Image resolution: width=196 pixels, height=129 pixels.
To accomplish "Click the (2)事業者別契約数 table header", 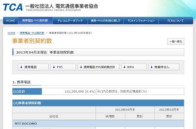I will pyautogui.click(x=98, y=103).
